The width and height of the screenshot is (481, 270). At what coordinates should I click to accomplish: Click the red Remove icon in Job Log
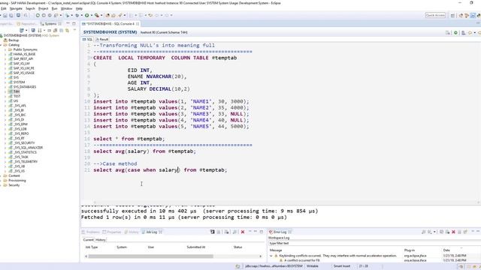pos(243,232)
